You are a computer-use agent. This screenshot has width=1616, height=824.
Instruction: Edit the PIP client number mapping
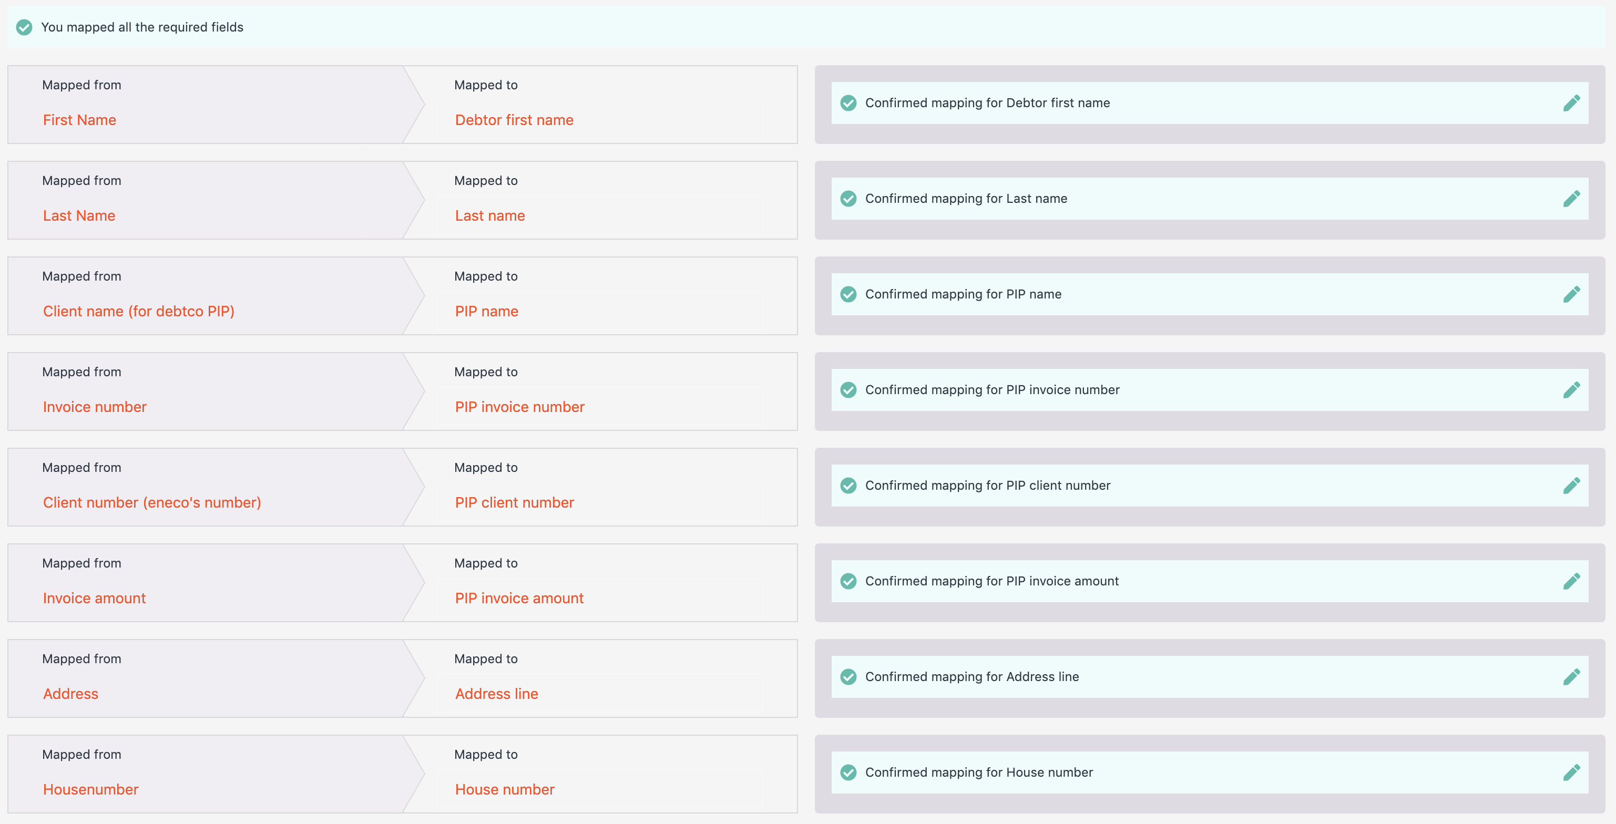coord(1571,486)
